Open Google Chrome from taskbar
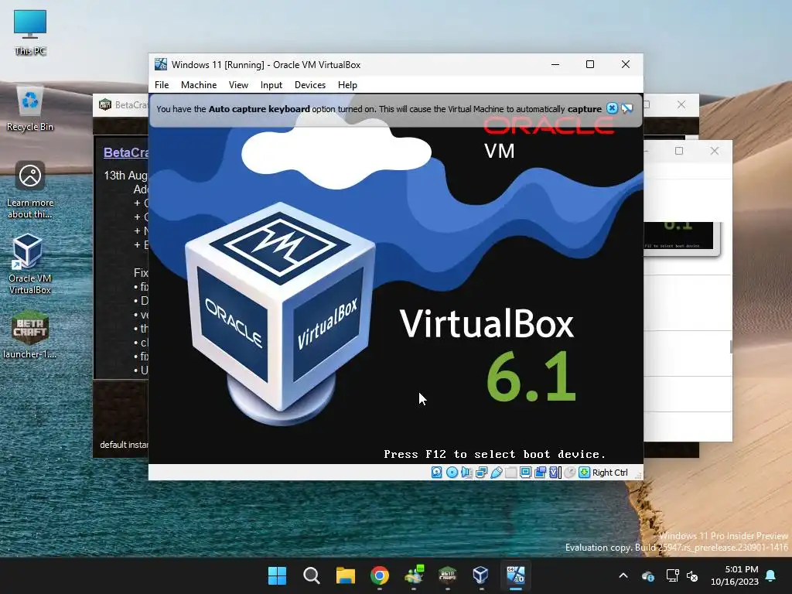The height and width of the screenshot is (594, 792). (380, 575)
